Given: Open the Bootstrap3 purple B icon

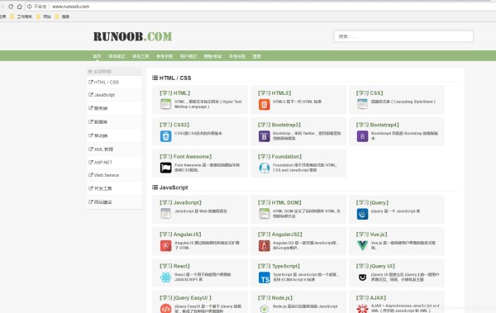Looking at the screenshot, I should click(x=265, y=136).
